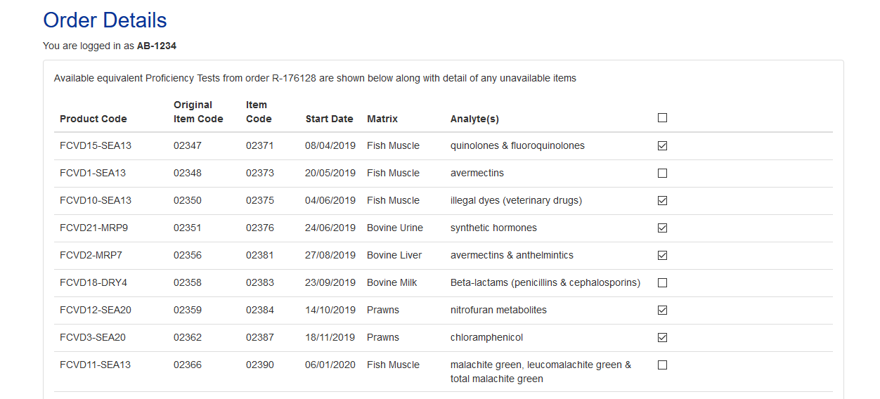
Task: Check the FCVD11-SEA13 malachite green checkbox
Action: [x=662, y=365]
